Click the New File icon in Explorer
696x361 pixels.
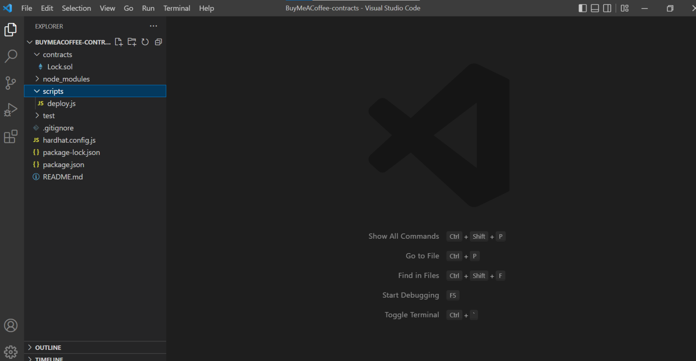[x=119, y=42]
